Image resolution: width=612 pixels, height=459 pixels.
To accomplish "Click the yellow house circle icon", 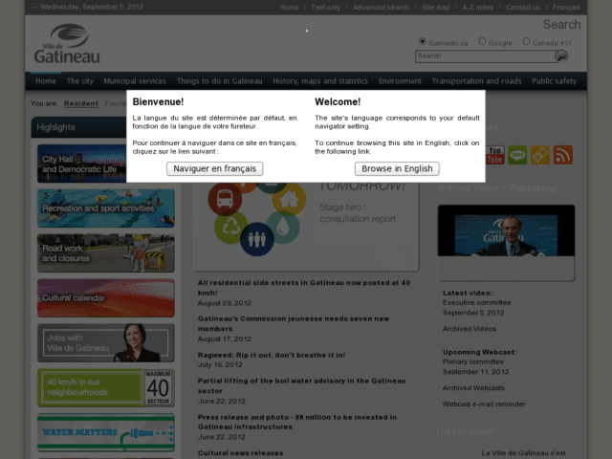I will 289,199.
